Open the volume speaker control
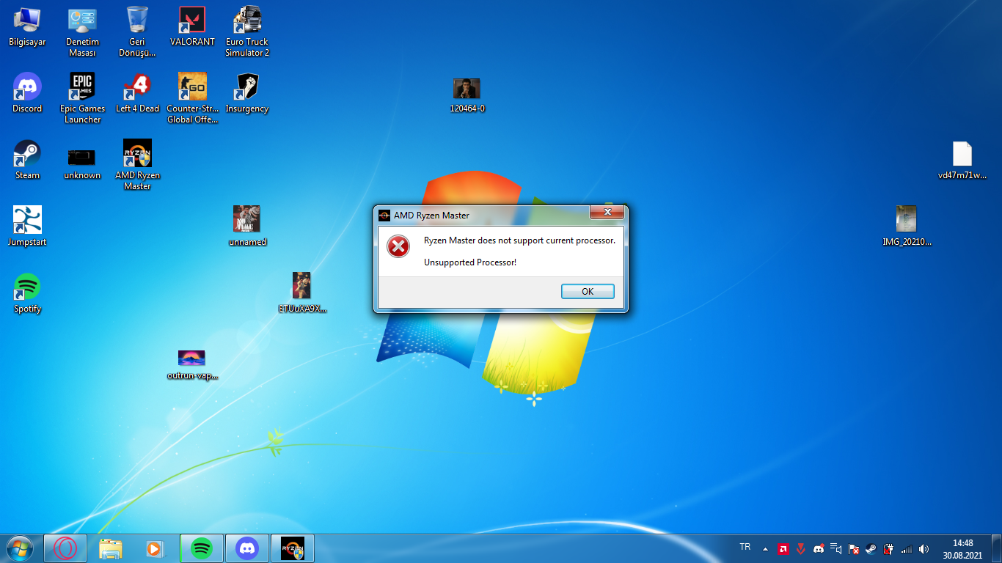Screen dimensions: 1002x563 tap(924, 549)
